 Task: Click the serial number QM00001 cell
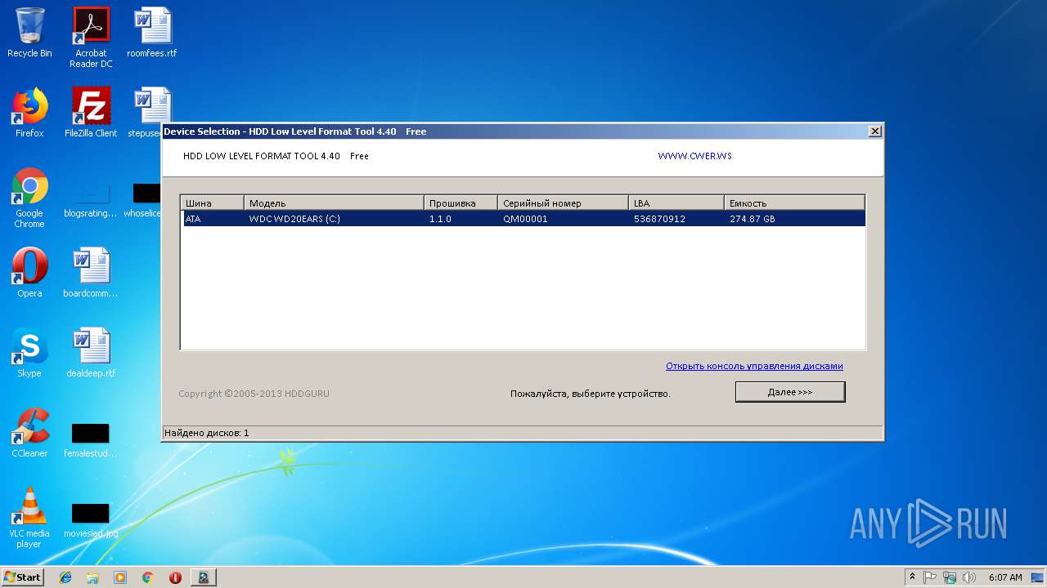click(x=525, y=219)
